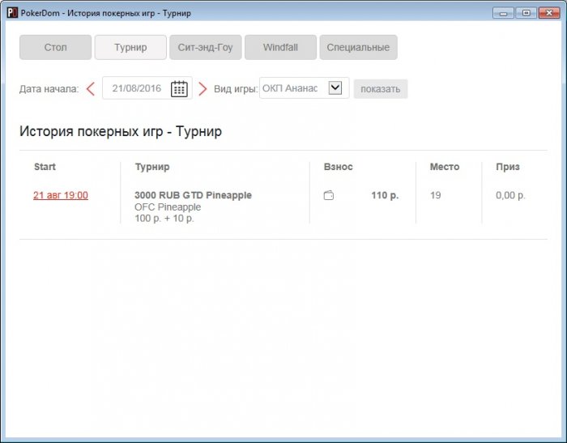
Task: Click the показать button
Action: click(381, 89)
